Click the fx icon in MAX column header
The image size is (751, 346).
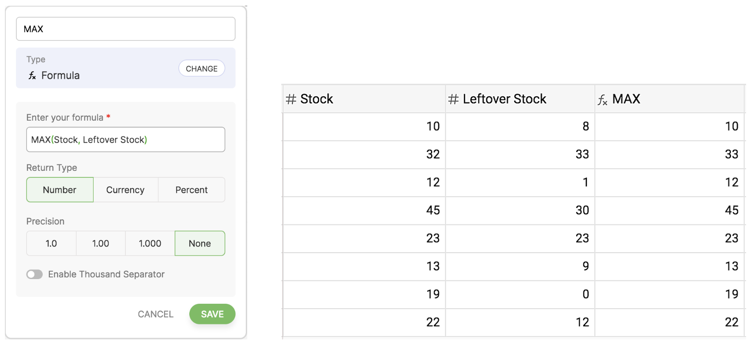602,100
